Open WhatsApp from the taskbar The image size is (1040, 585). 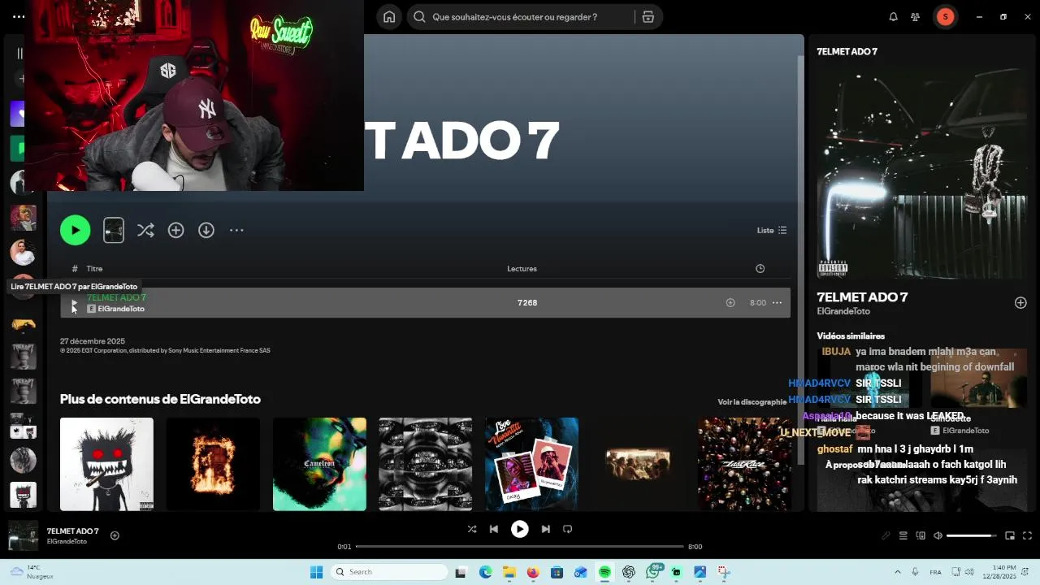point(653,572)
